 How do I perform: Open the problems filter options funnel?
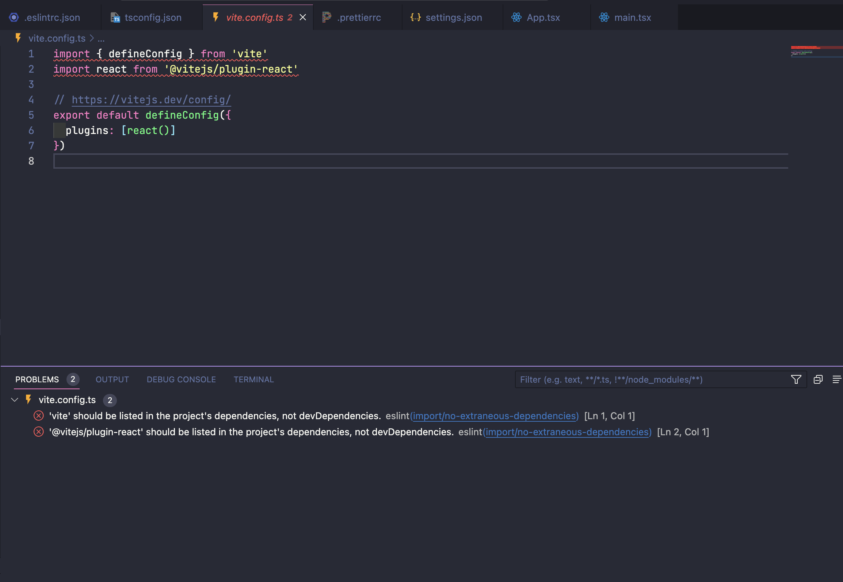point(796,379)
